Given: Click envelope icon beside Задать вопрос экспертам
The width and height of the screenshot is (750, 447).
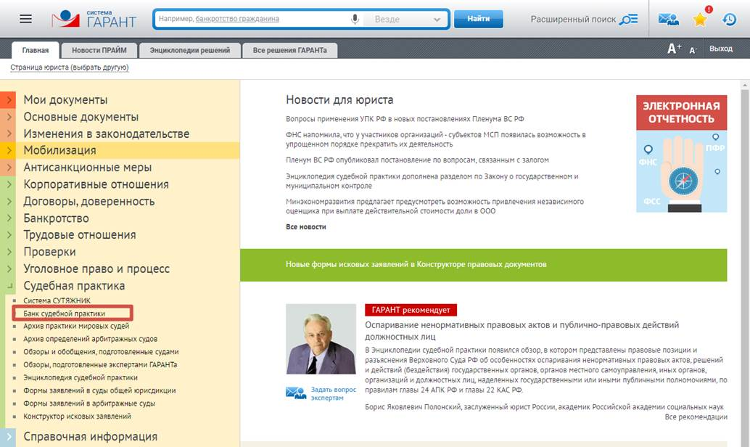Looking at the screenshot, I should point(296,393).
